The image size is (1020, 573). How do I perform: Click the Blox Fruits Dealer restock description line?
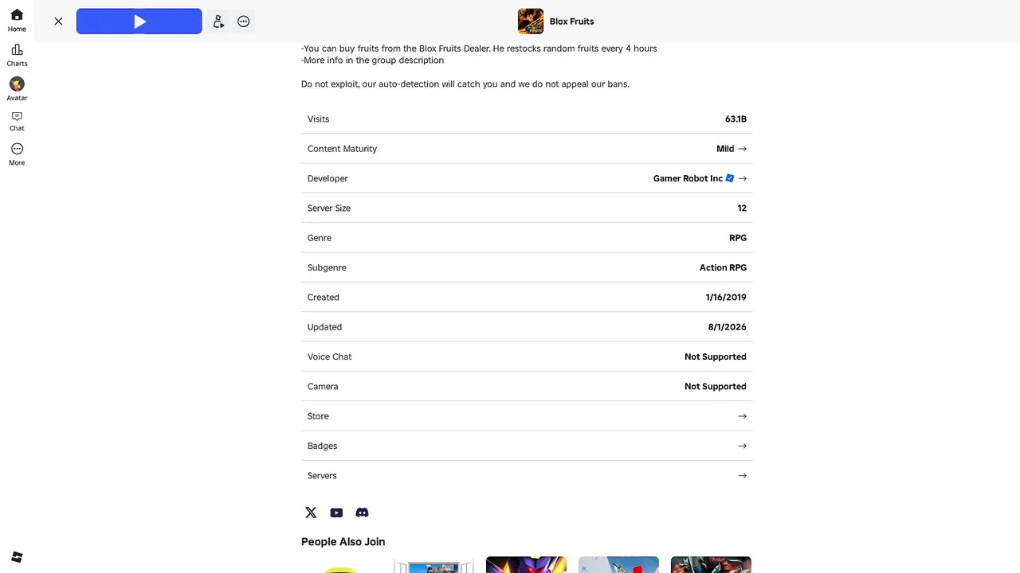tap(479, 49)
